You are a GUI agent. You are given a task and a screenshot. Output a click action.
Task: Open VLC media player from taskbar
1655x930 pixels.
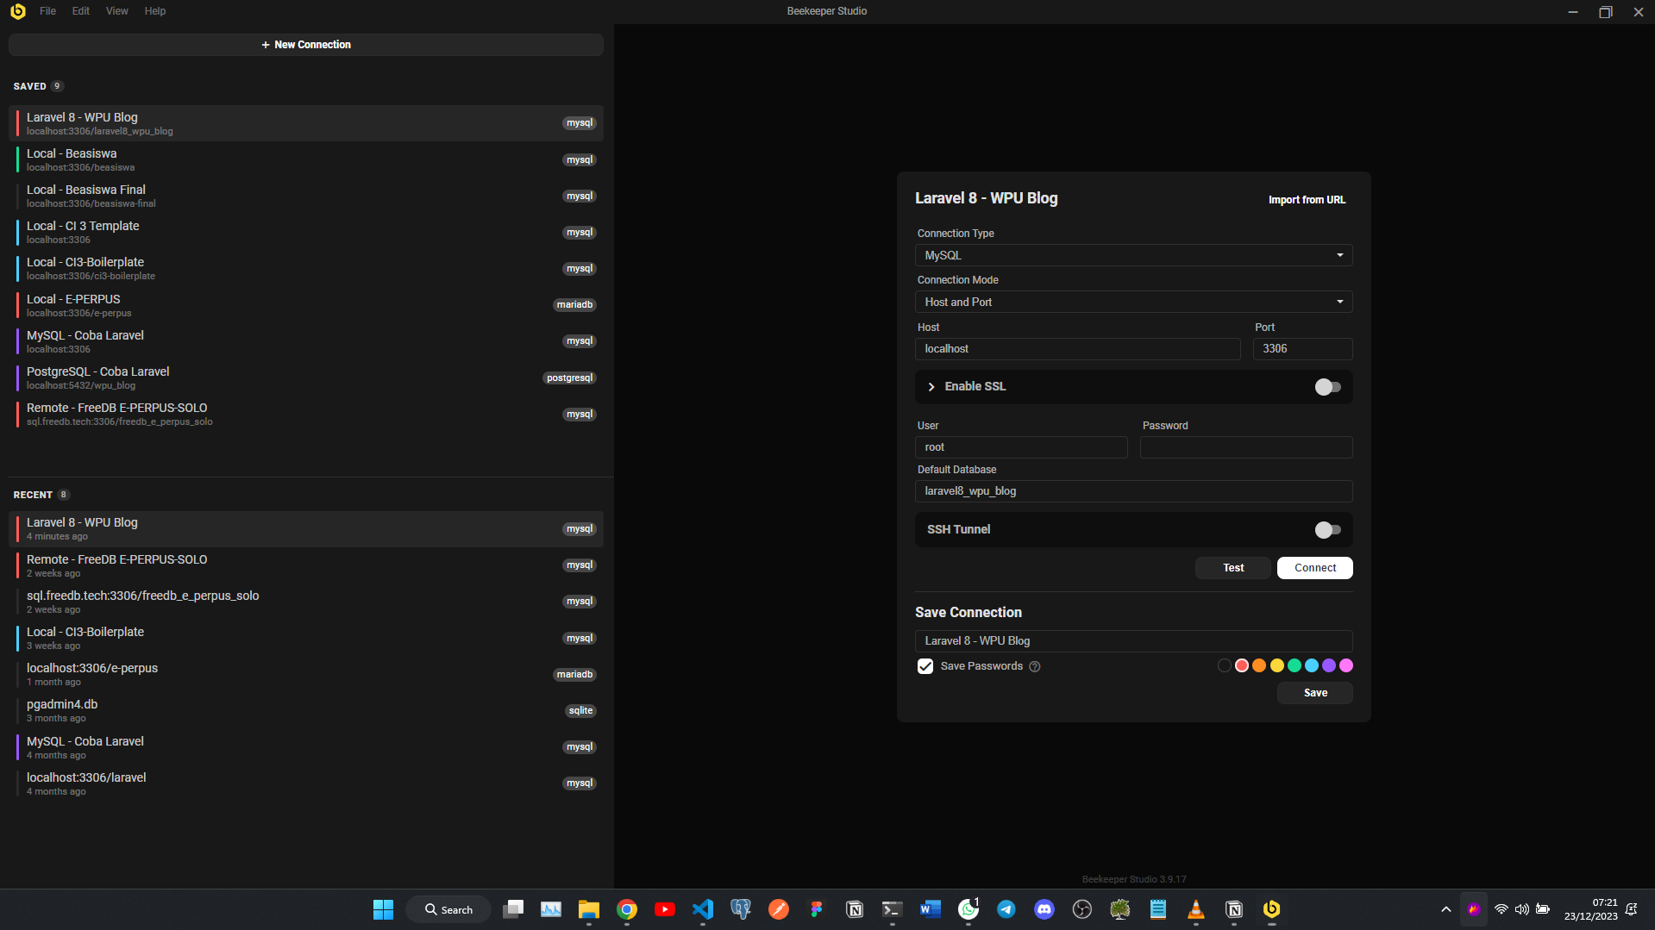pos(1196,909)
